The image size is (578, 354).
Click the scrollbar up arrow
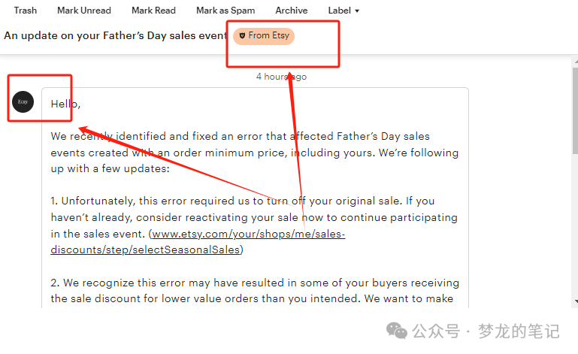point(576,61)
